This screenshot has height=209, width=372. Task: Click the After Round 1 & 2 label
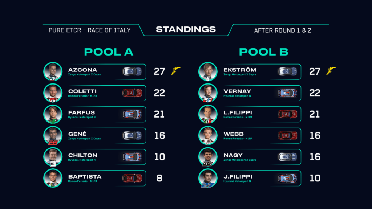(283, 30)
